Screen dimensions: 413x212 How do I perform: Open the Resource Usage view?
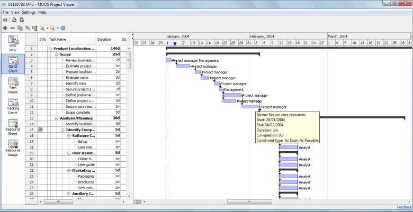click(x=13, y=148)
